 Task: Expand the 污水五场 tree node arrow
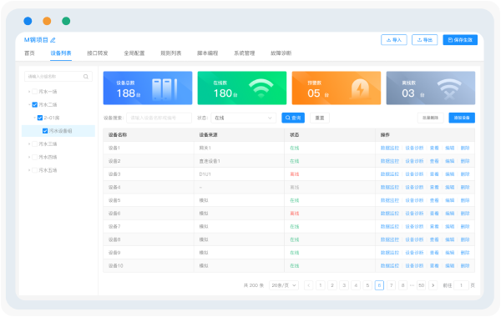coord(29,170)
